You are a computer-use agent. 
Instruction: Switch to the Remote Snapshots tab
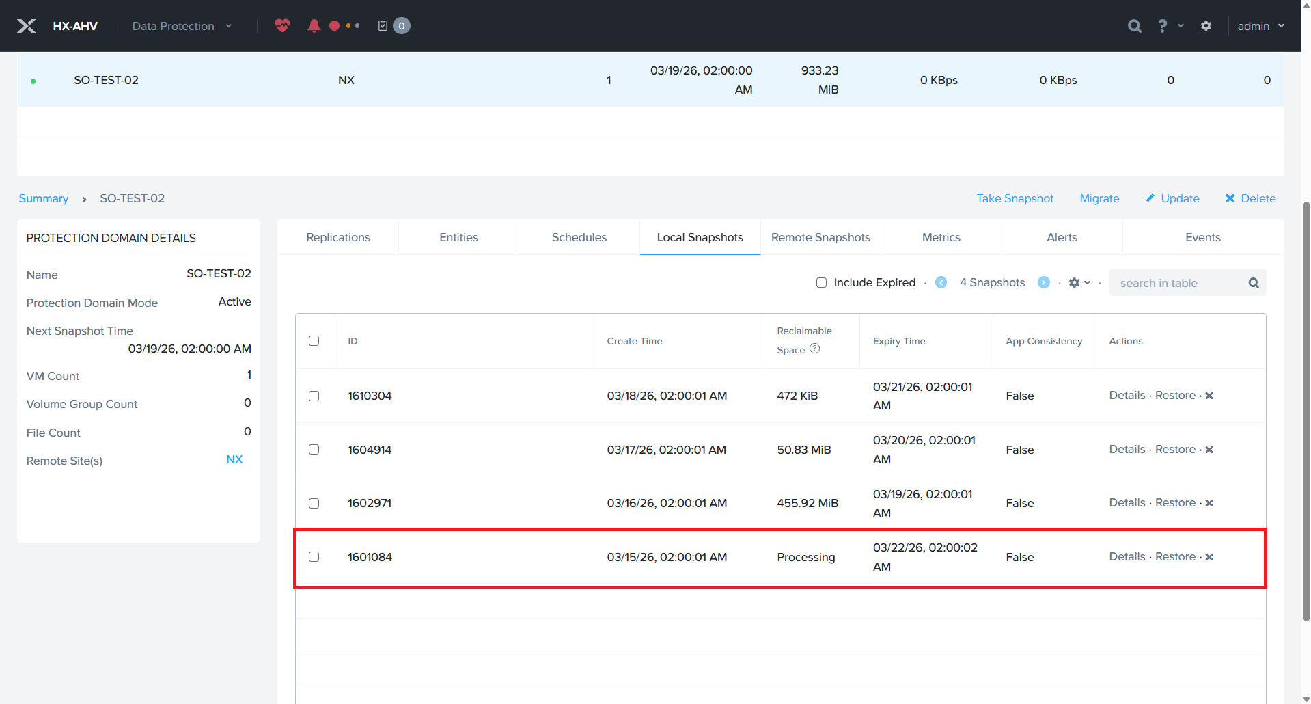820,237
